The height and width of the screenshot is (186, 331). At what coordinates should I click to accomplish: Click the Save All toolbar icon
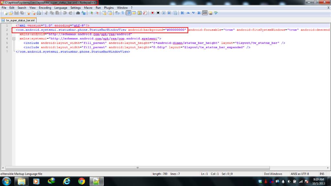pyautogui.click(x=22, y=13)
